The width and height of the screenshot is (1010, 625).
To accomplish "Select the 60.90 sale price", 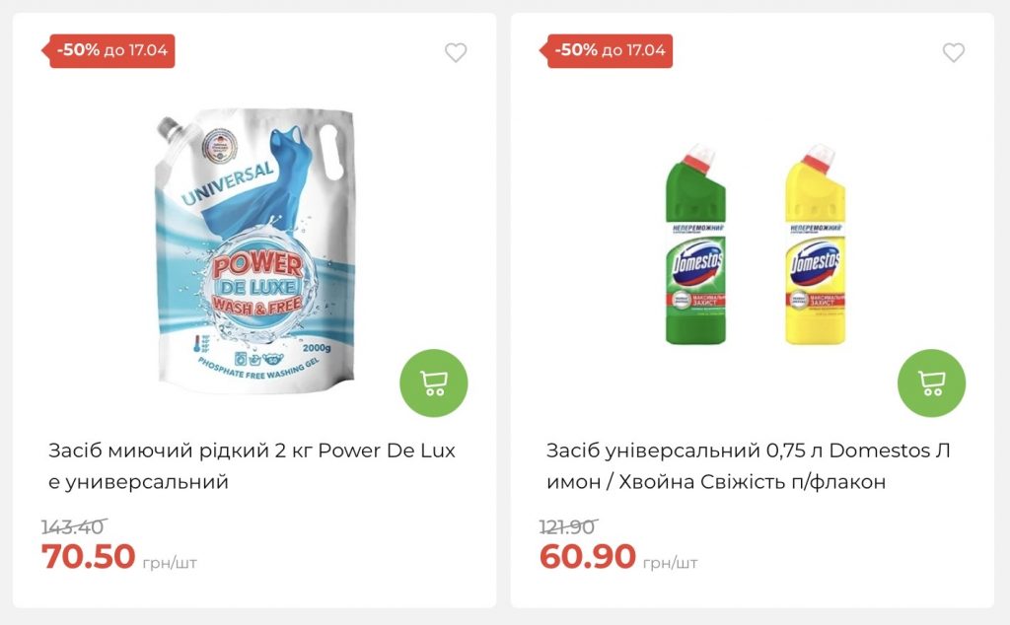I will click(x=587, y=557).
